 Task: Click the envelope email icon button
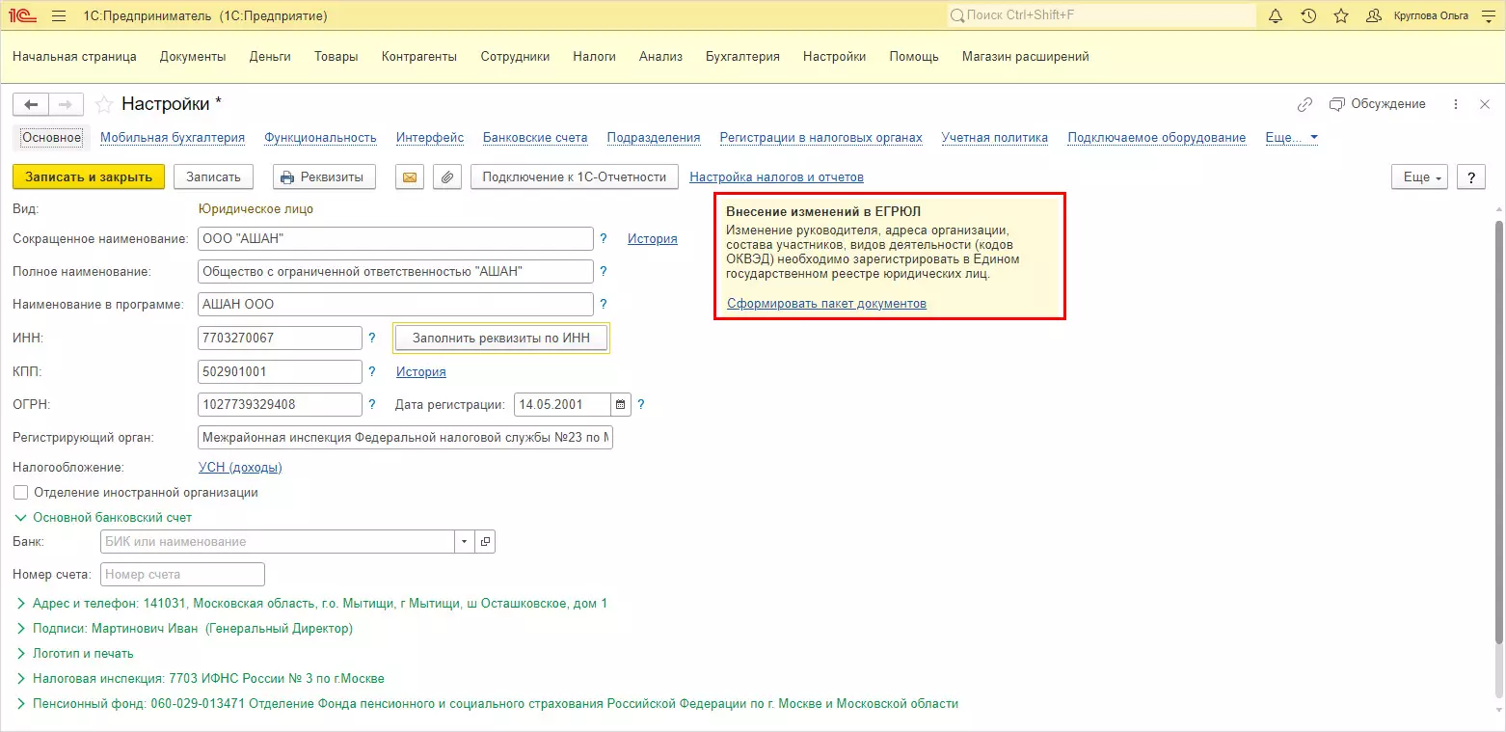(x=410, y=176)
